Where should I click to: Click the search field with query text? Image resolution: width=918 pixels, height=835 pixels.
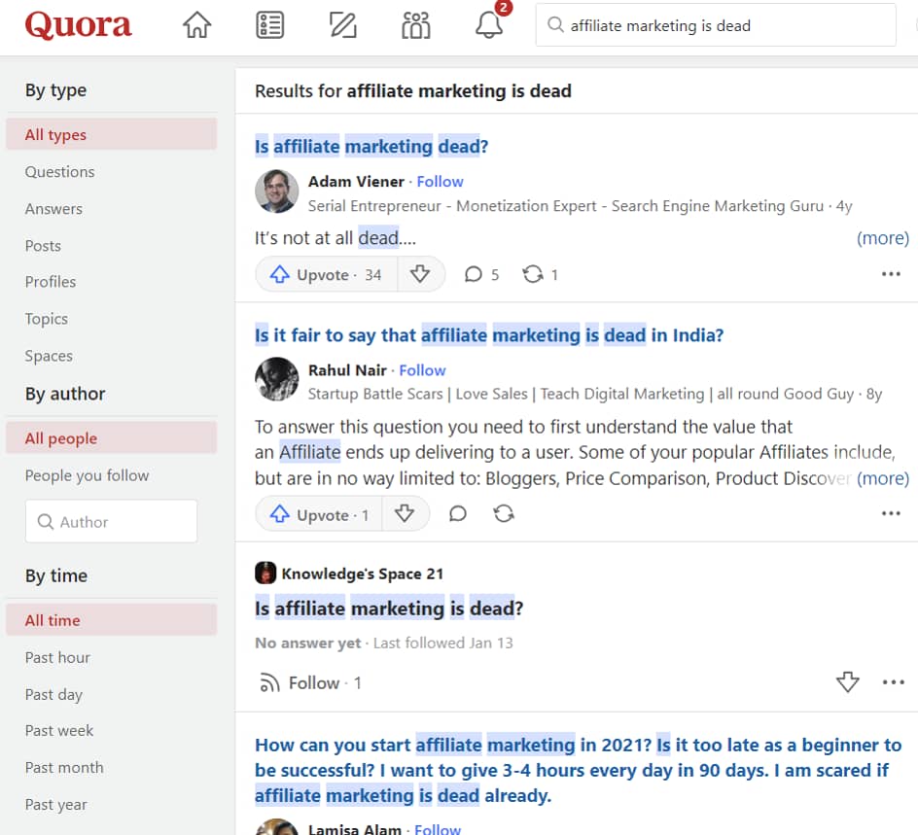pyautogui.click(x=716, y=25)
